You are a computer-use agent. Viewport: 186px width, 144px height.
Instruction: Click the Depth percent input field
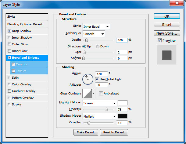(x=122, y=40)
